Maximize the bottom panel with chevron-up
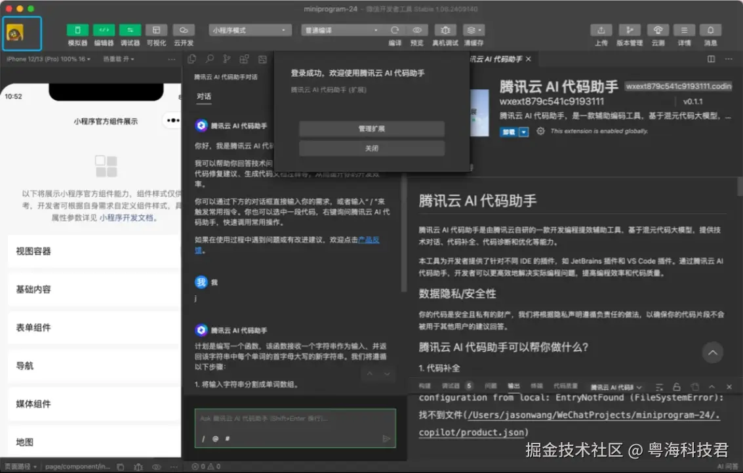Image resolution: width=743 pixels, height=473 pixels. pos(712,387)
